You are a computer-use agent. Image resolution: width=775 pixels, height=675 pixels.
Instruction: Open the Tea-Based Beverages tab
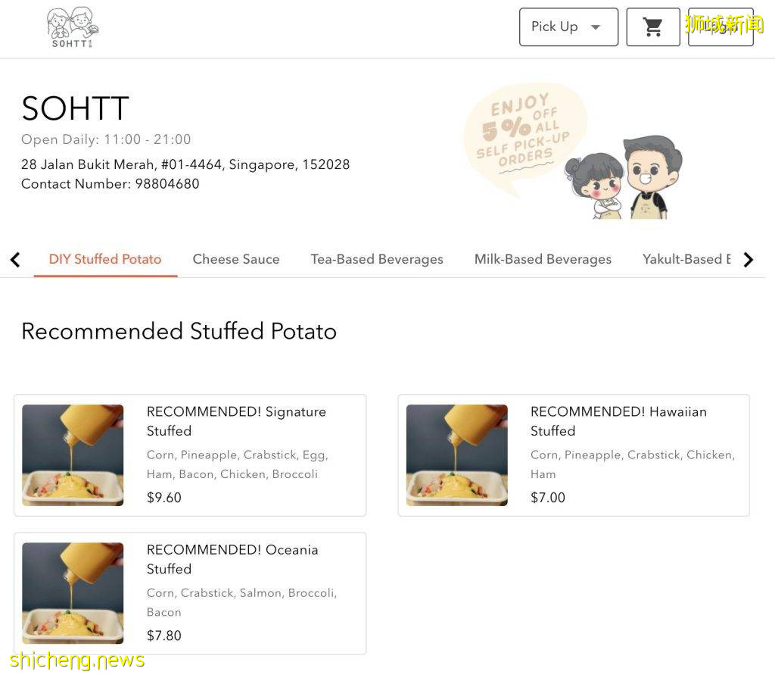pos(377,259)
